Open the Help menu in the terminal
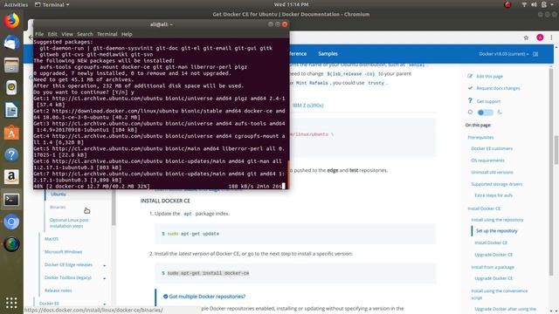Viewport: 559px width, 314px height. click(x=127, y=34)
